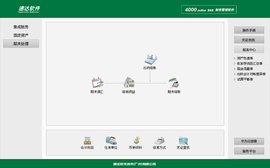Switch to the 集成账务 section
Image resolution: width=270 pixels, height=168 pixels.
(21, 27)
